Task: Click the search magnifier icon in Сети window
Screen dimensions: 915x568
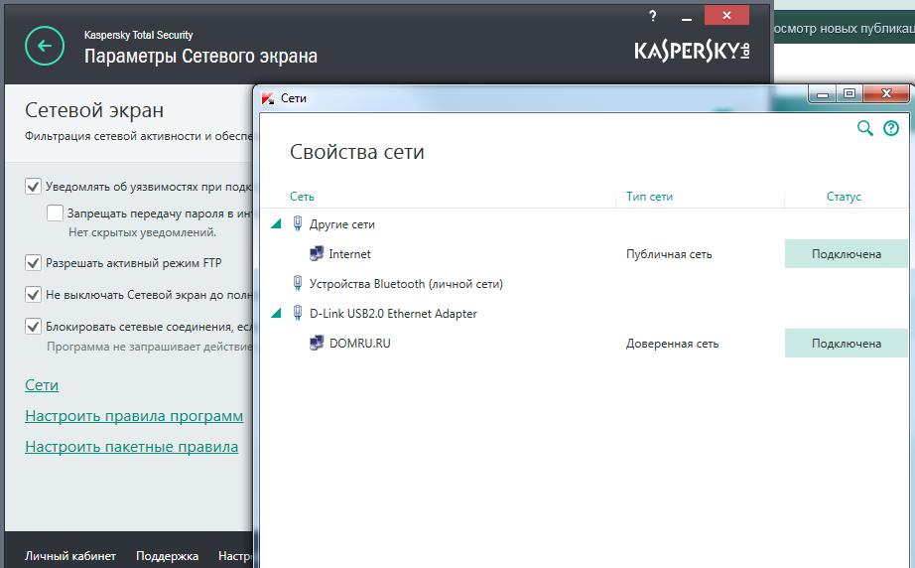Action: coord(864,128)
